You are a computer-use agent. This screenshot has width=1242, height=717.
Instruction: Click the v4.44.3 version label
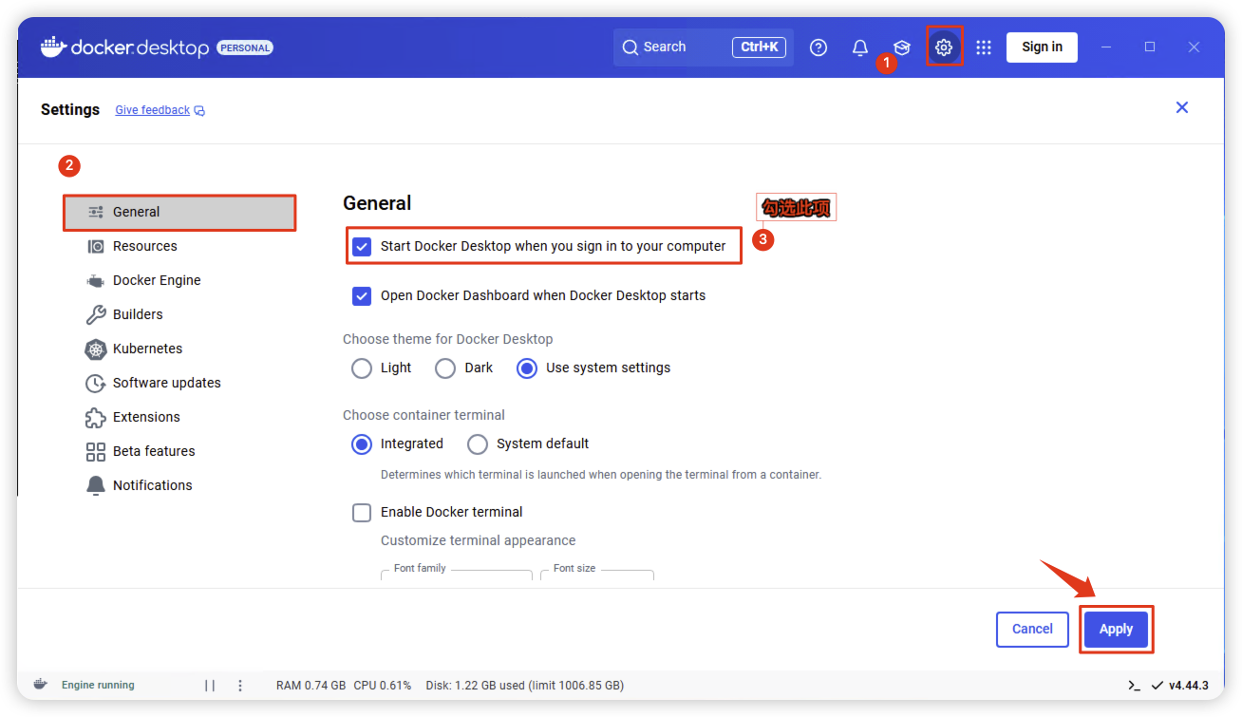(x=1188, y=685)
